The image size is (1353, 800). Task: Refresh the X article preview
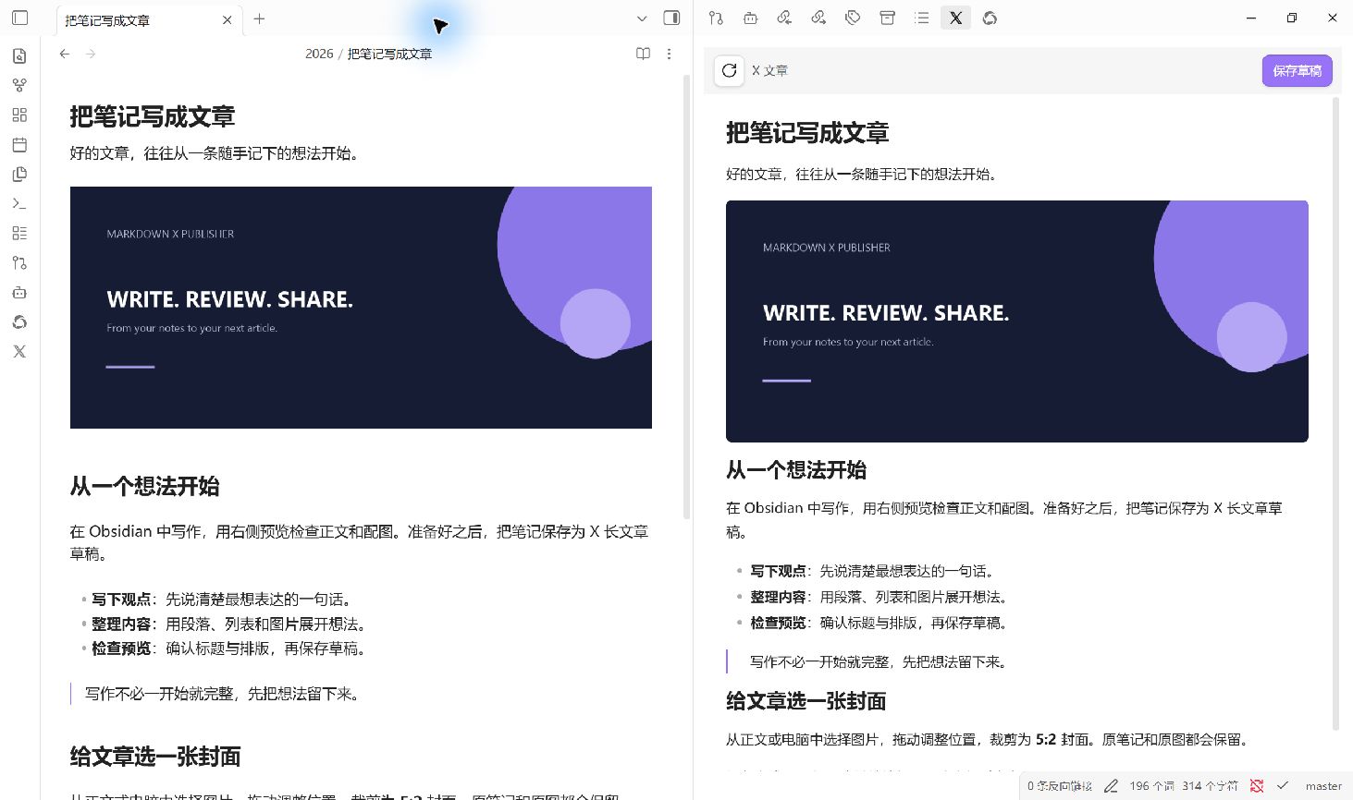[729, 70]
